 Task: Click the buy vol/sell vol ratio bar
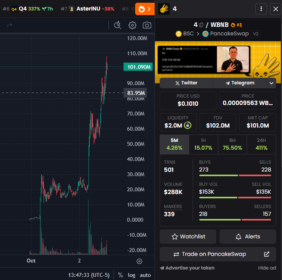tap(235, 198)
